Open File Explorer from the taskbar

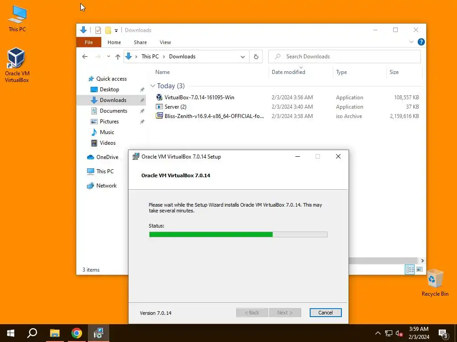point(54,333)
